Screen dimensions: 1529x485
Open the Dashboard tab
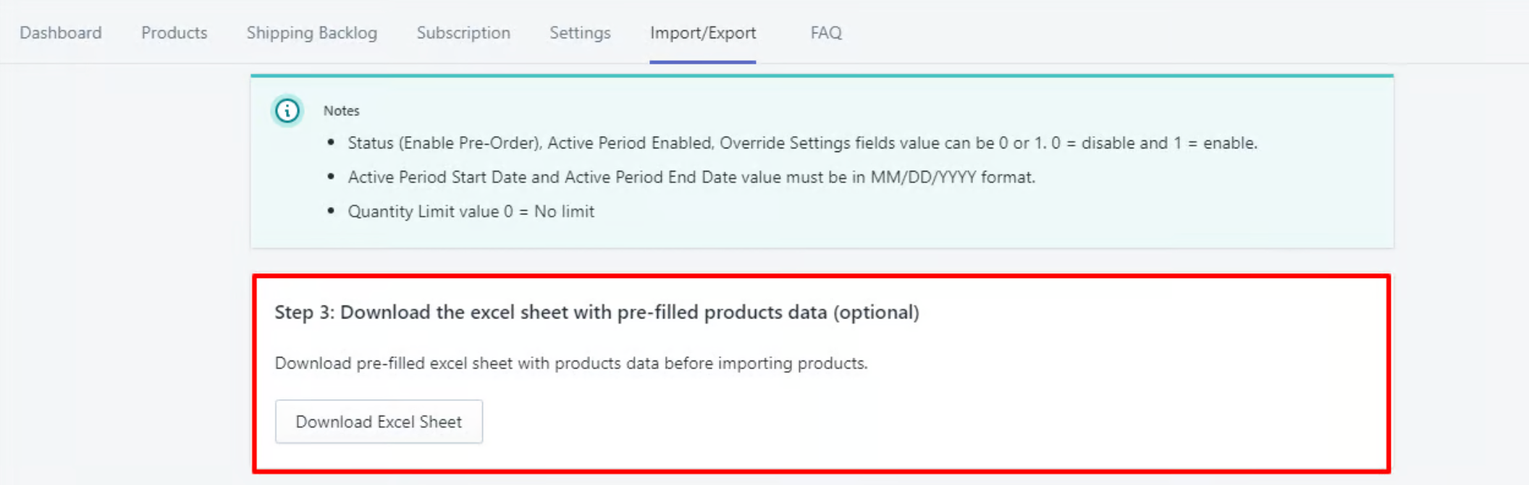coord(61,33)
